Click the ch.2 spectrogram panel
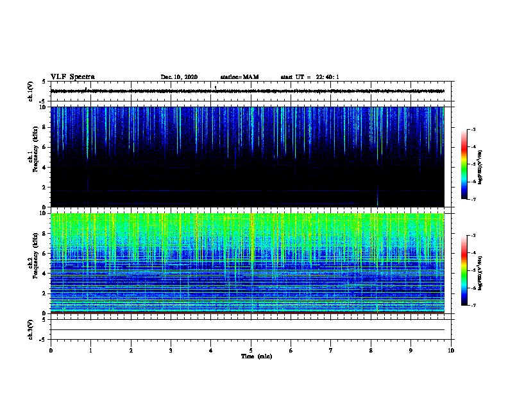Image resolution: width=508 pixels, height=393 pixels. (248, 263)
